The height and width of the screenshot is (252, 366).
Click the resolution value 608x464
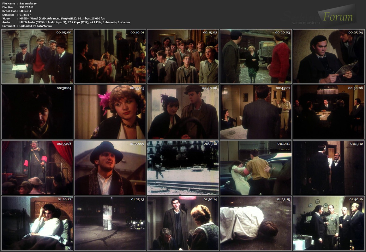(25, 11)
